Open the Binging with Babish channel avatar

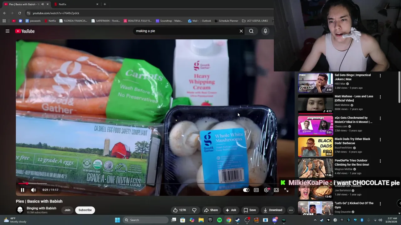20,210
